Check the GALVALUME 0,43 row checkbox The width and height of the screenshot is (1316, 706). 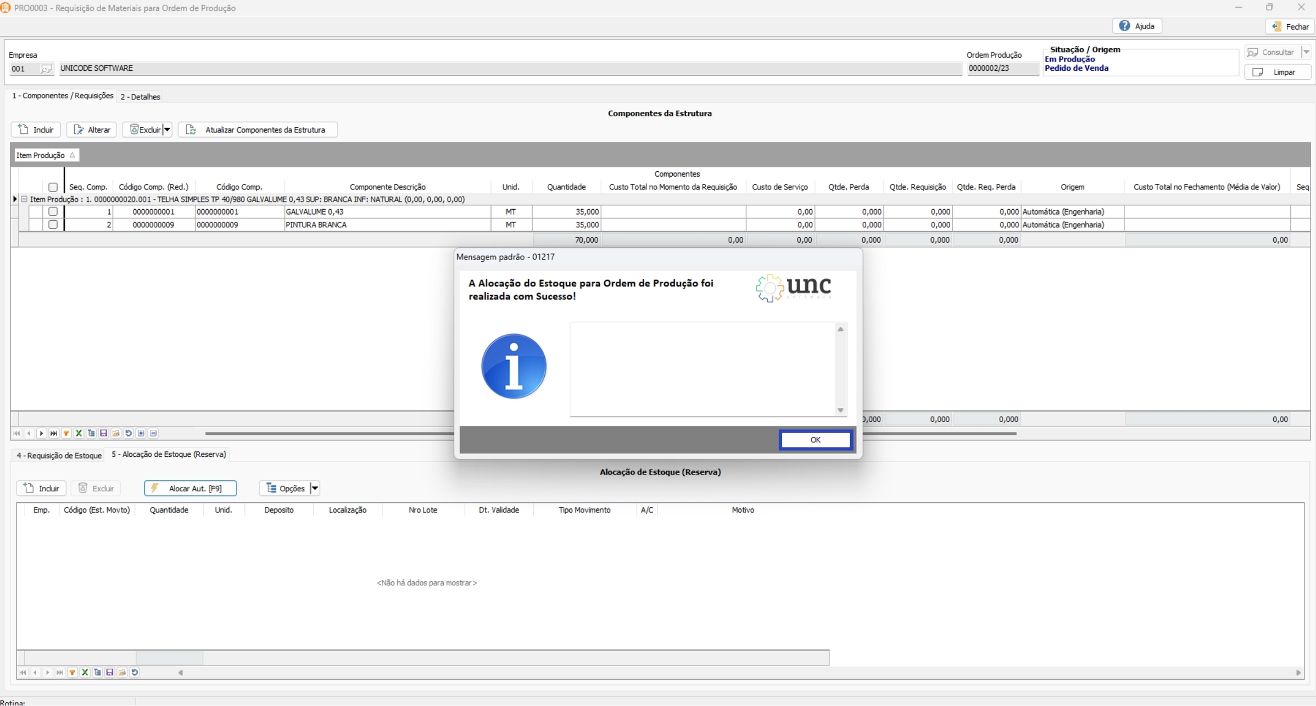[53, 211]
